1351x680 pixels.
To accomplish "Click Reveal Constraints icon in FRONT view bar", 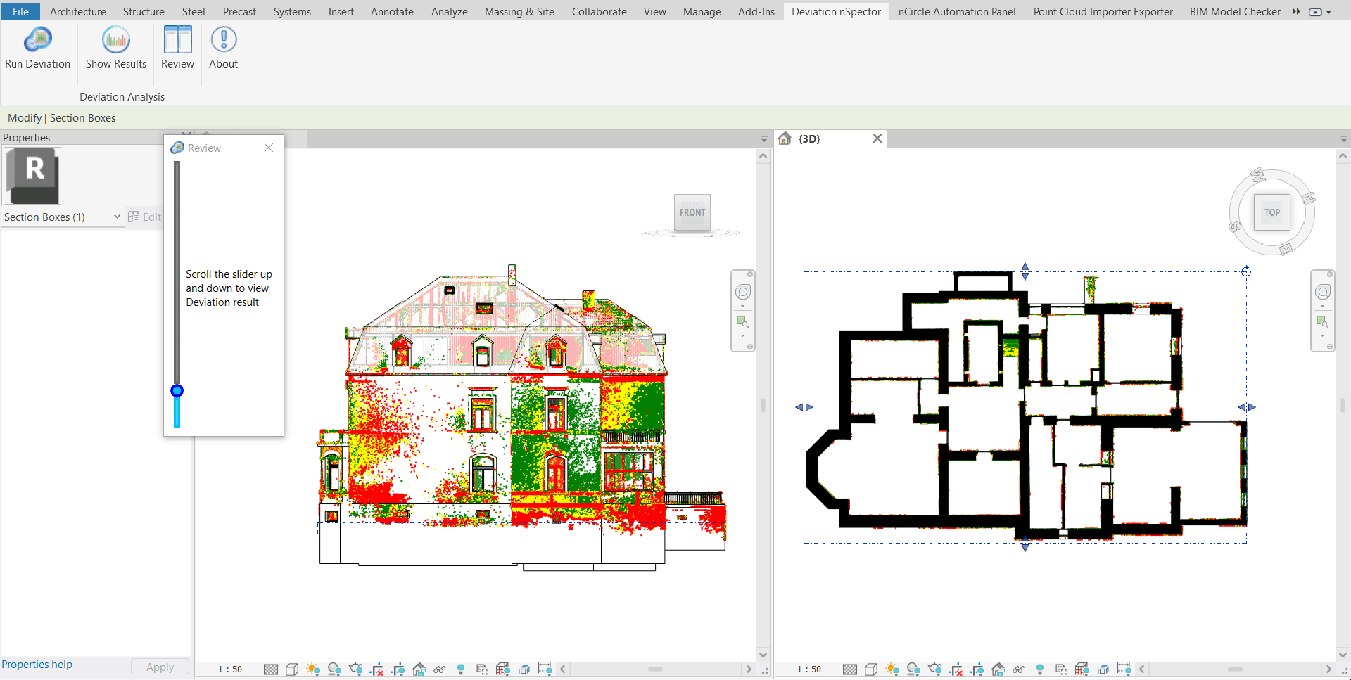I will (545, 669).
